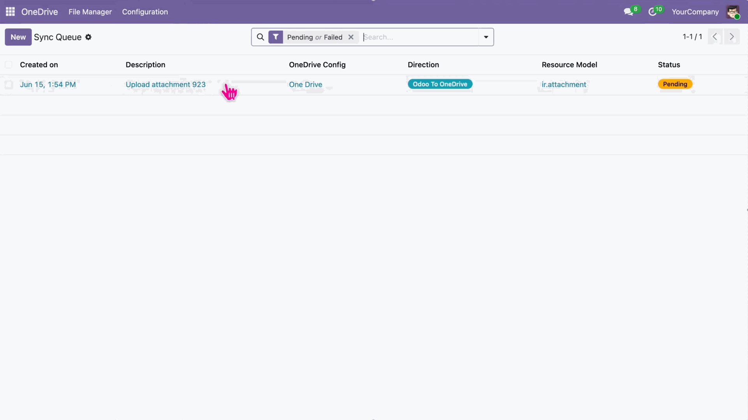Sort by Direction column header

click(423, 65)
